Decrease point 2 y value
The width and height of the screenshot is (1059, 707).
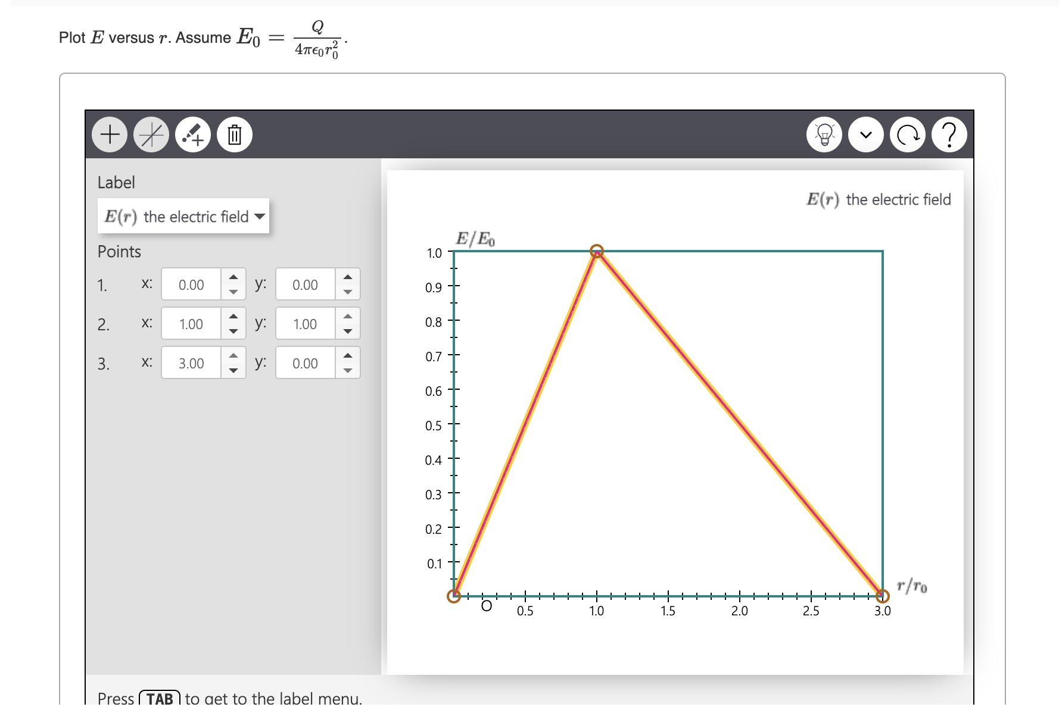point(348,331)
